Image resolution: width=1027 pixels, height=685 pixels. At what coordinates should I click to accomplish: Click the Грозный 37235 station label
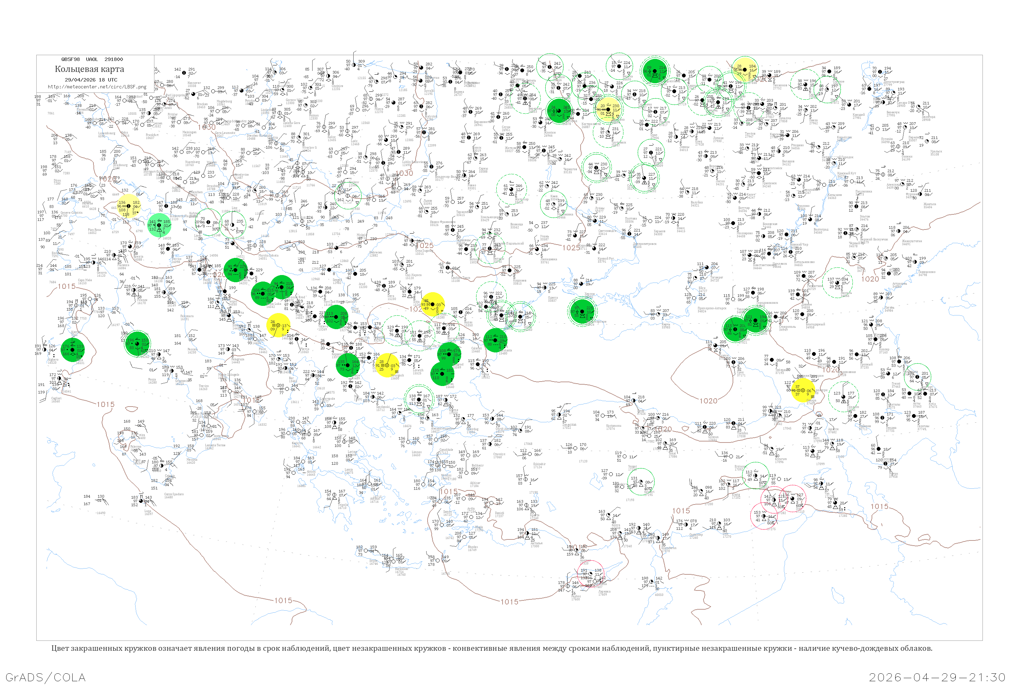point(866,366)
